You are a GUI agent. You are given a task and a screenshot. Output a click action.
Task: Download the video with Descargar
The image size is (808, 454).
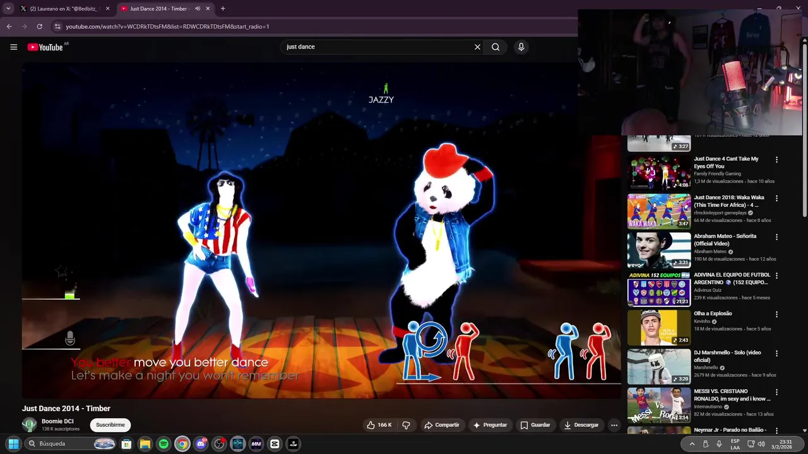[581, 425]
